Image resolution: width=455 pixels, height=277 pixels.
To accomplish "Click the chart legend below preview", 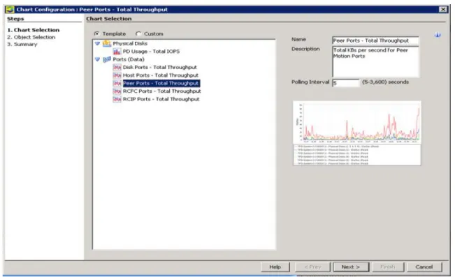I will click(x=357, y=155).
